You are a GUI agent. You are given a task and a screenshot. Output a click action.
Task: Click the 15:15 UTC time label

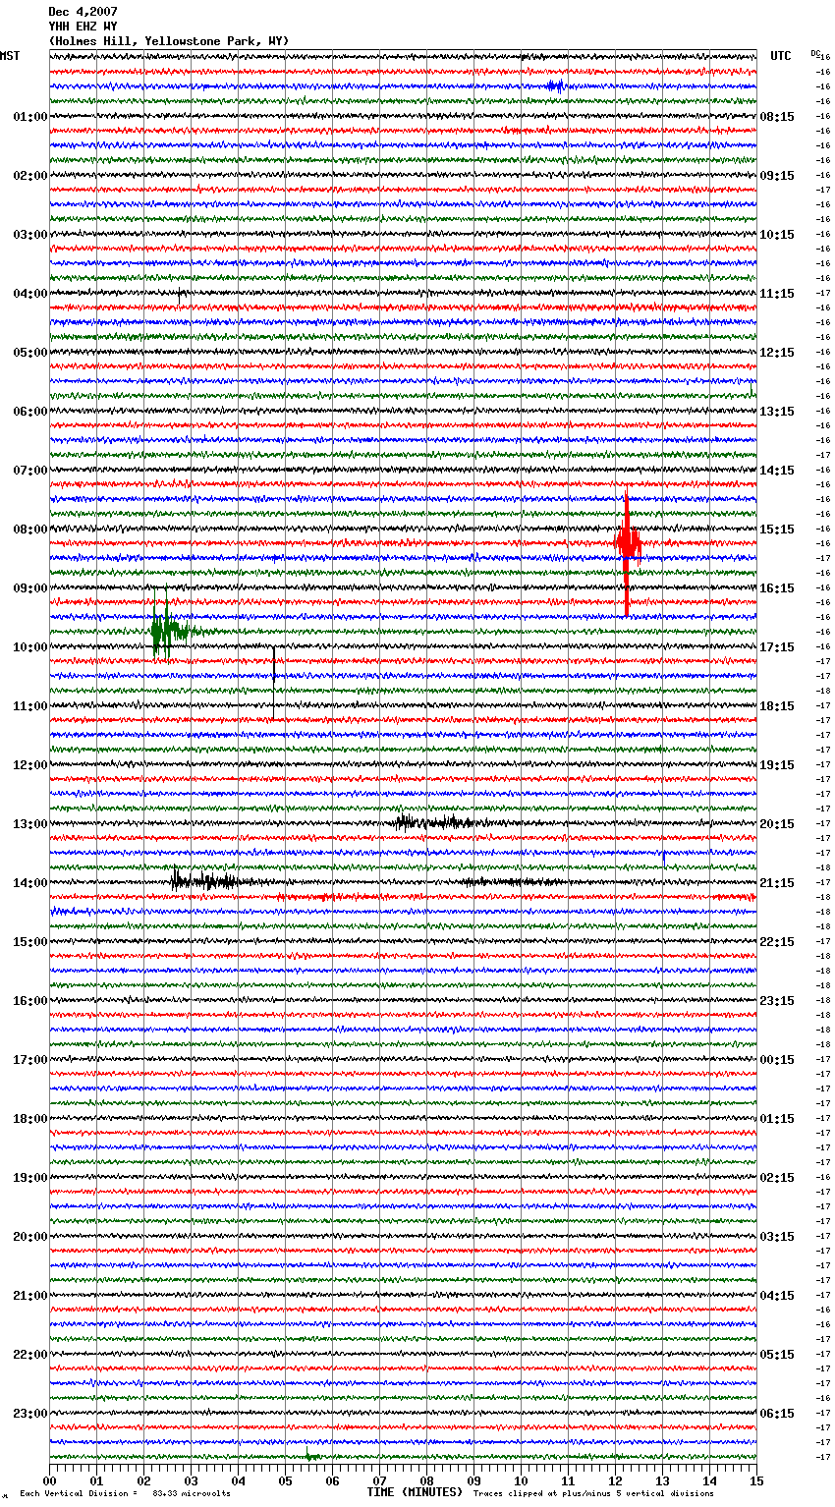click(x=777, y=530)
